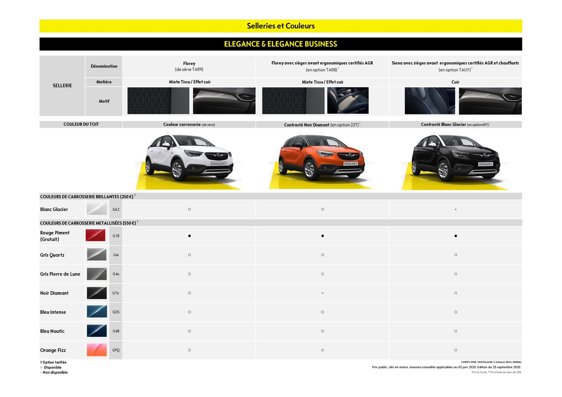Click the "Cuir" material cell
The image size is (562, 397).
tap(455, 82)
